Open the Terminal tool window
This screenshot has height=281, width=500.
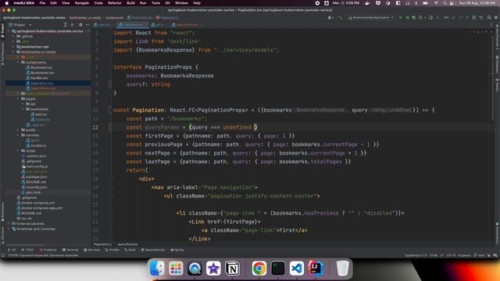pyautogui.click(x=70, y=250)
